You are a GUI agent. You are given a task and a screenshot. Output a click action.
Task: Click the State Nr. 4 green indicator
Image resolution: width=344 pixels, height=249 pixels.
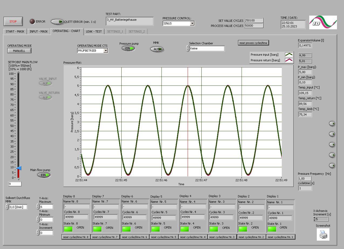point(185,229)
